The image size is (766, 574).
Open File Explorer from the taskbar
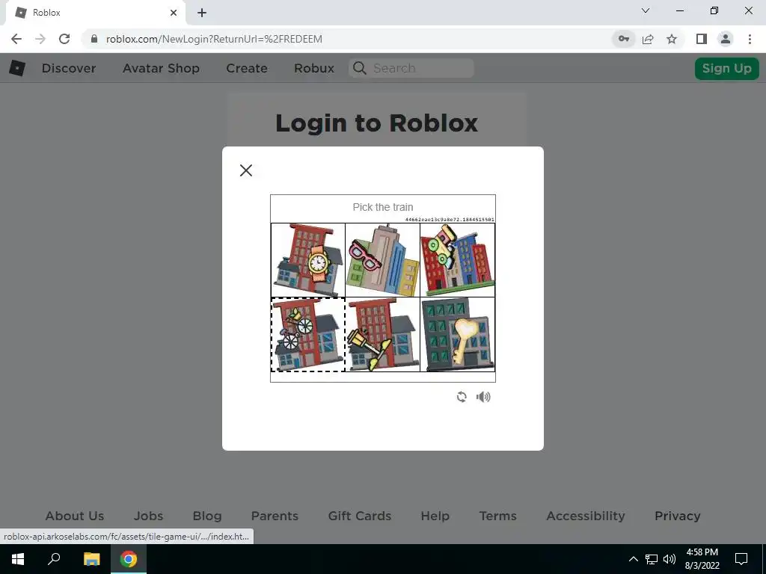pyautogui.click(x=91, y=559)
